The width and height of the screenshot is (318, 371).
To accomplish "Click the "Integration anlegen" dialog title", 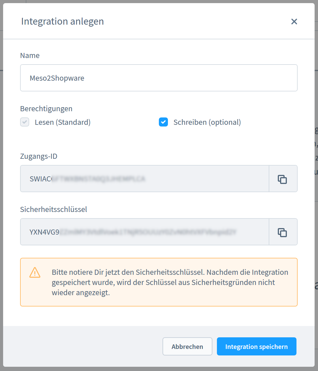I will click(63, 22).
